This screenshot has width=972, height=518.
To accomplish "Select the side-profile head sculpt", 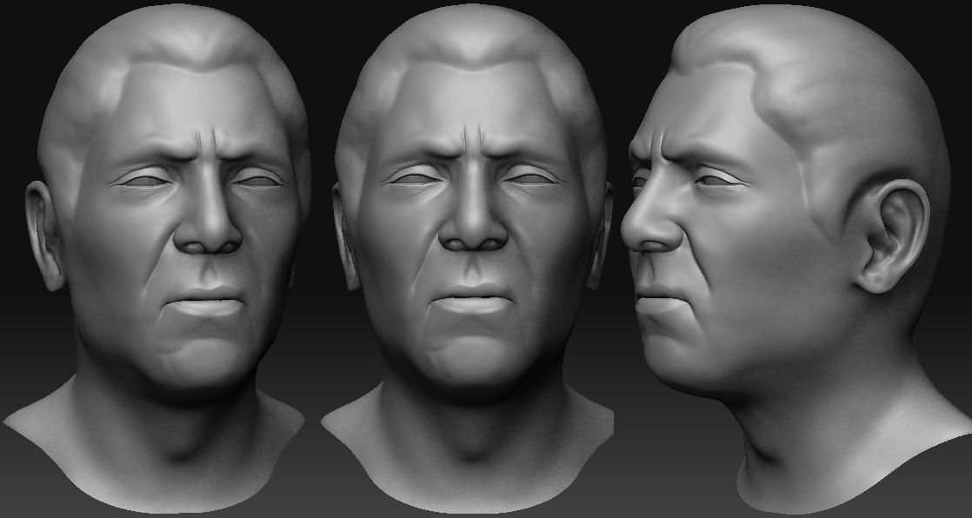I will [x=796, y=257].
